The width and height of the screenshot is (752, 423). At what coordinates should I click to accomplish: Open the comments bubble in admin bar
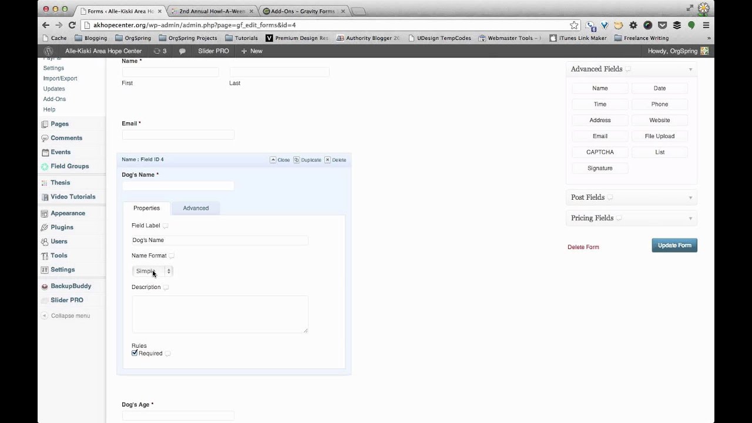click(x=182, y=51)
